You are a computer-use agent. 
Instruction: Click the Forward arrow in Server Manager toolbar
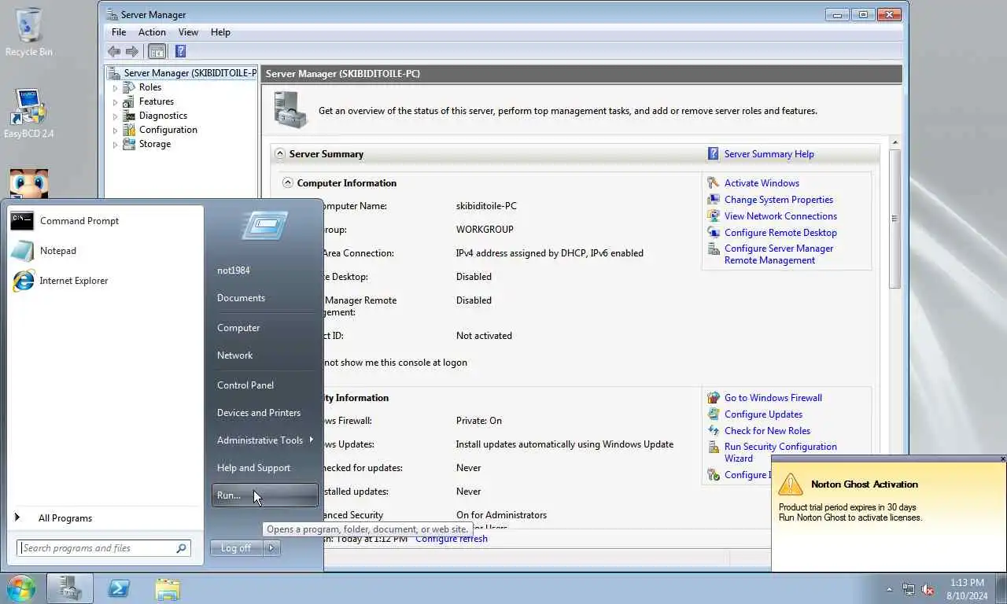[x=131, y=52]
